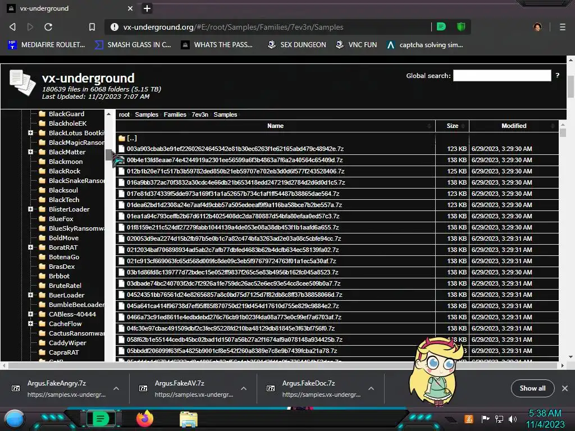Open the green shield protection icon
The width and height of the screenshot is (575, 431).
461,26
